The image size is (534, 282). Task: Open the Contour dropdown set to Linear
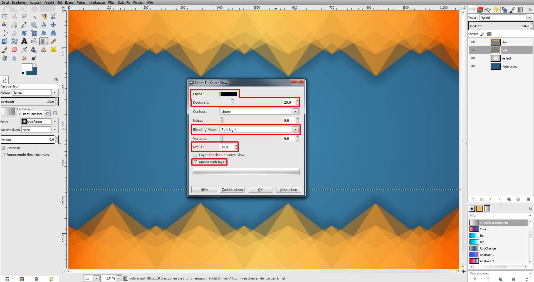coord(296,111)
